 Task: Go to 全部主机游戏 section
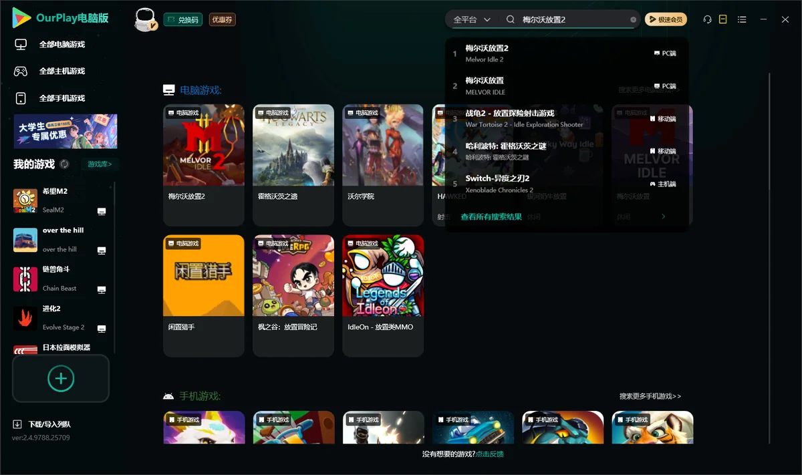(50, 71)
